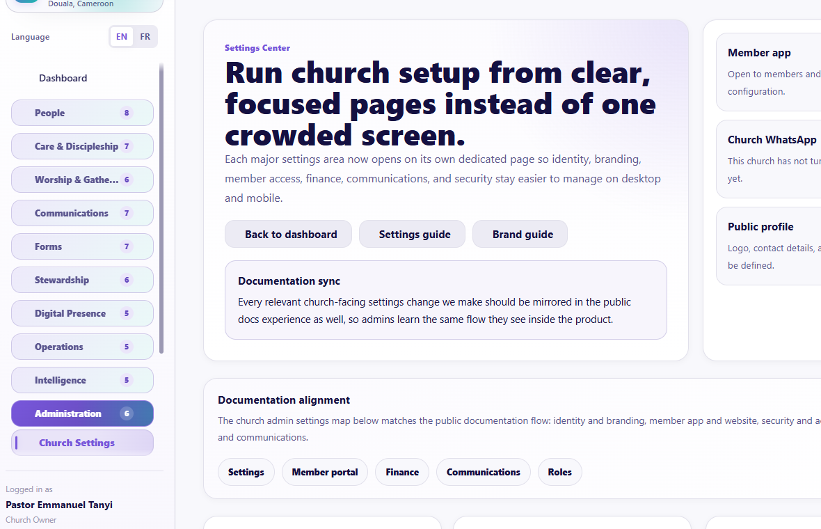Expand the Care & Discipleship group
821x529 pixels.
tap(82, 146)
